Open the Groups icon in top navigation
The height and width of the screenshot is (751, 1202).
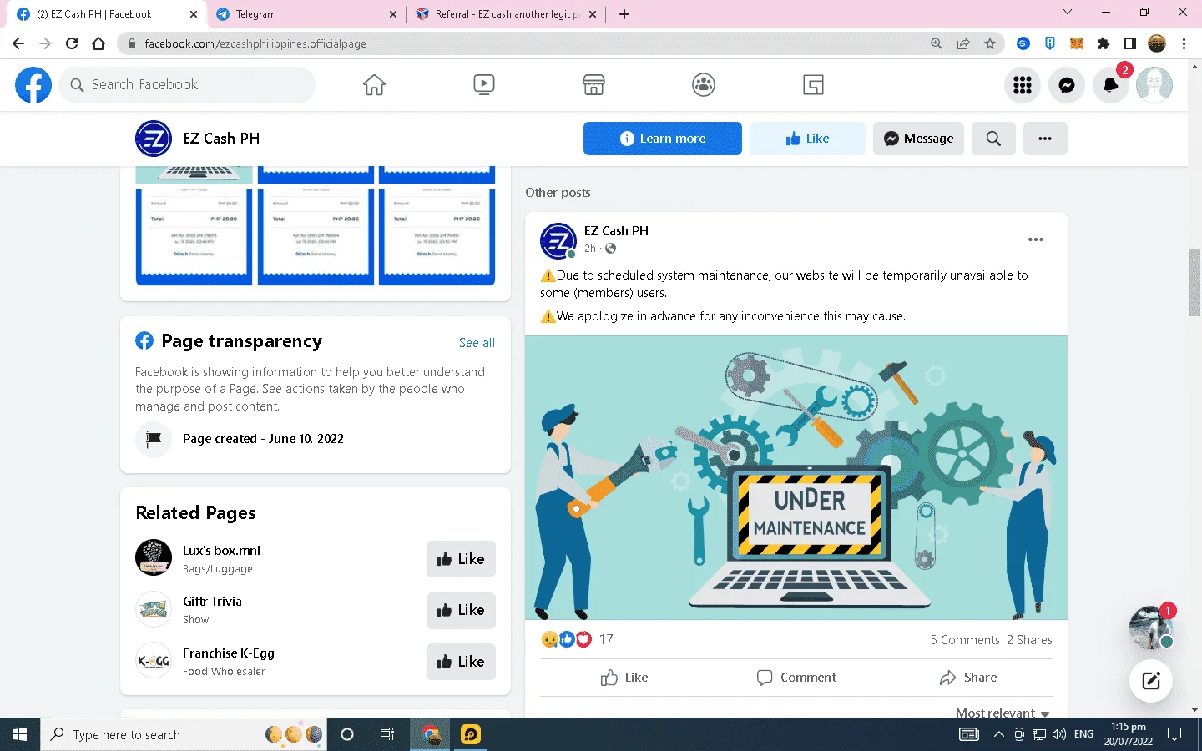tap(704, 85)
